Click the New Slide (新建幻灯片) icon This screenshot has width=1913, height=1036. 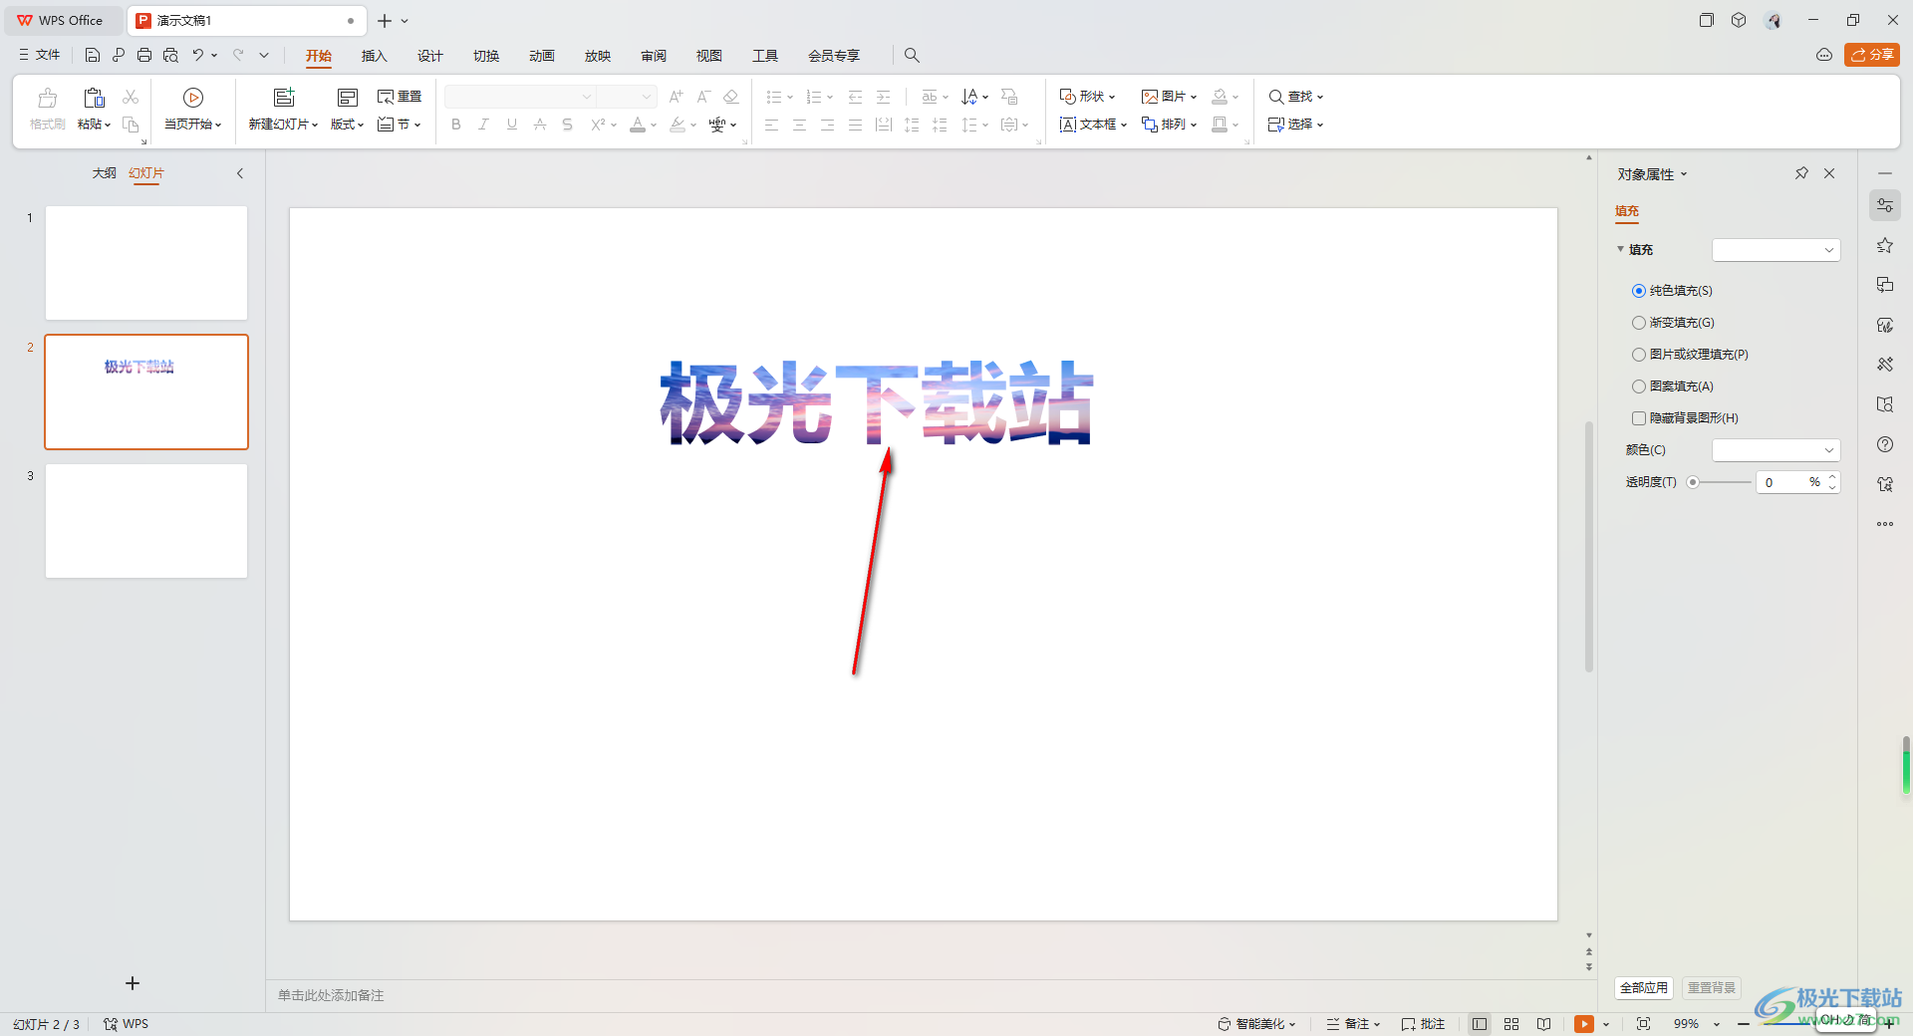point(284,97)
